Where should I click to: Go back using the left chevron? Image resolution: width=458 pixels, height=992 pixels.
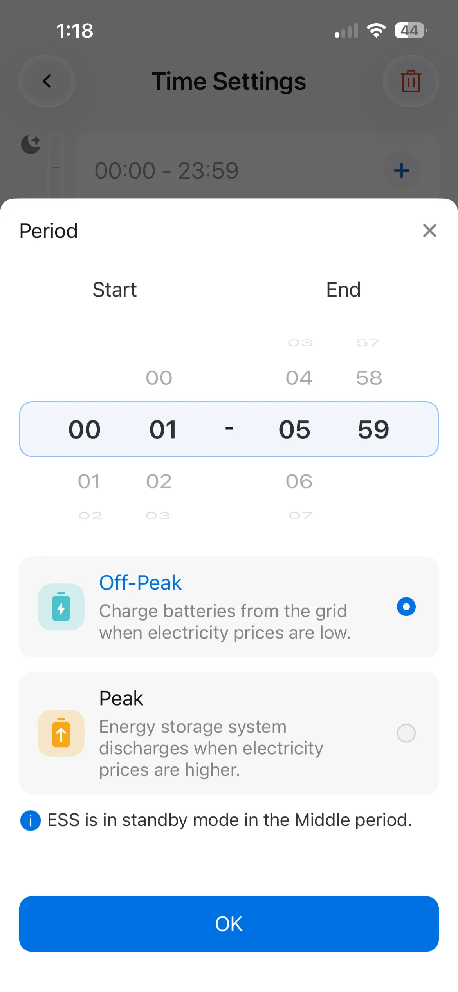(x=47, y=81)
